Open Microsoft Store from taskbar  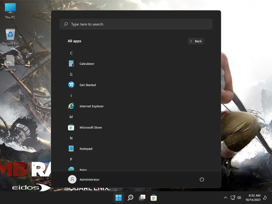(x=154, y=198)
